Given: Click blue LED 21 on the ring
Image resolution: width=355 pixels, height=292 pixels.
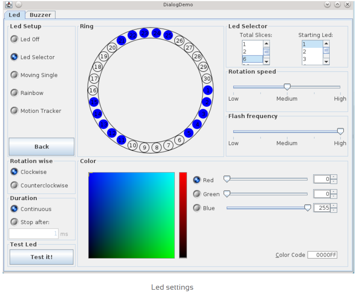Looking at the screenshot, I should 122,41.
